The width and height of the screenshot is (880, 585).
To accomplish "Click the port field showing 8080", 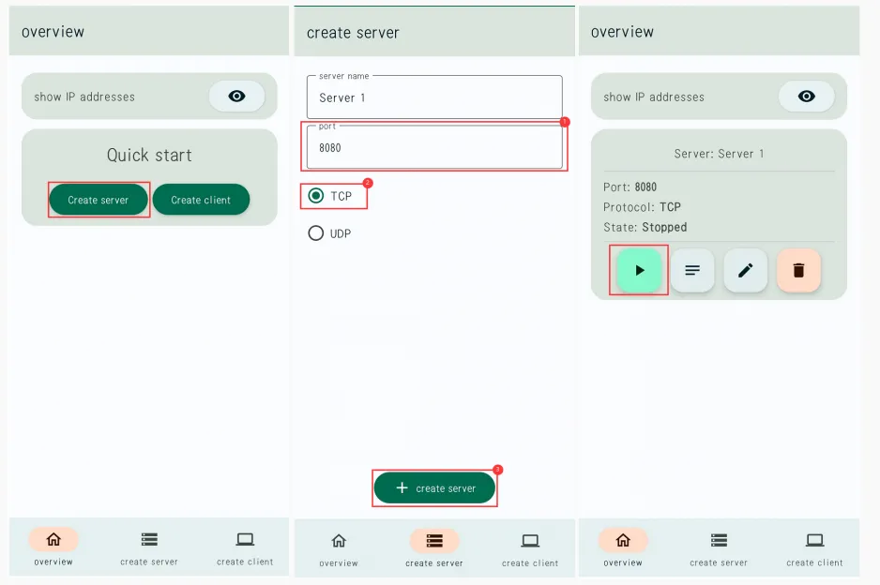I will click(x=434, y=147).
